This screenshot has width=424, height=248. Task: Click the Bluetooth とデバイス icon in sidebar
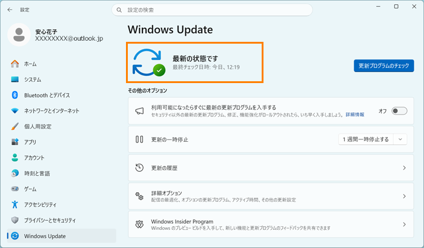[x=15, y=95]
